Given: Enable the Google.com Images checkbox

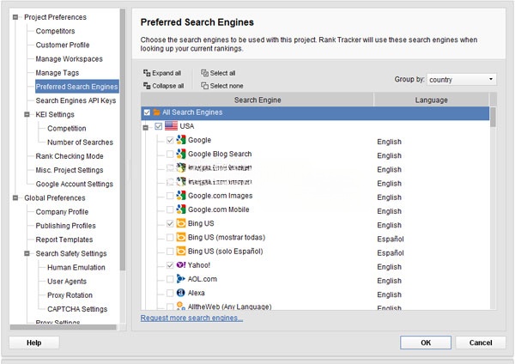Looking at the screenshot, I should [170, 196].
